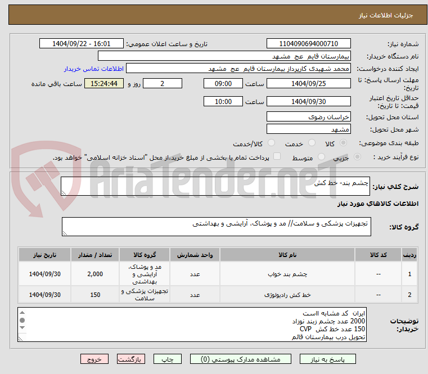Click the quantity cell 2,000
The image size is (428, 374).
click(94, 274)
